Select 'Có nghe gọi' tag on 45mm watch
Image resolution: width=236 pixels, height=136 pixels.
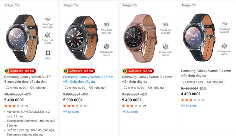click(97, 88)
